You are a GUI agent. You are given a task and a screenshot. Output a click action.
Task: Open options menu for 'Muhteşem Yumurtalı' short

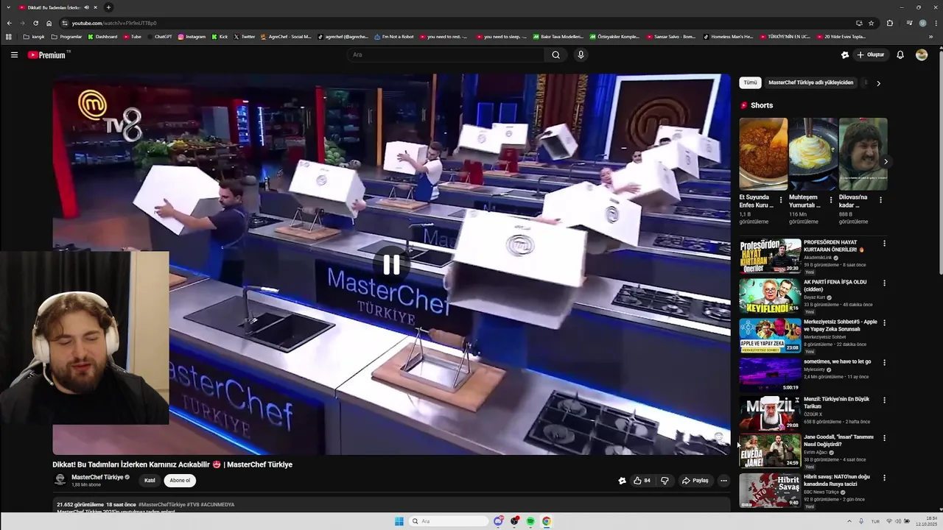point(831,199)
